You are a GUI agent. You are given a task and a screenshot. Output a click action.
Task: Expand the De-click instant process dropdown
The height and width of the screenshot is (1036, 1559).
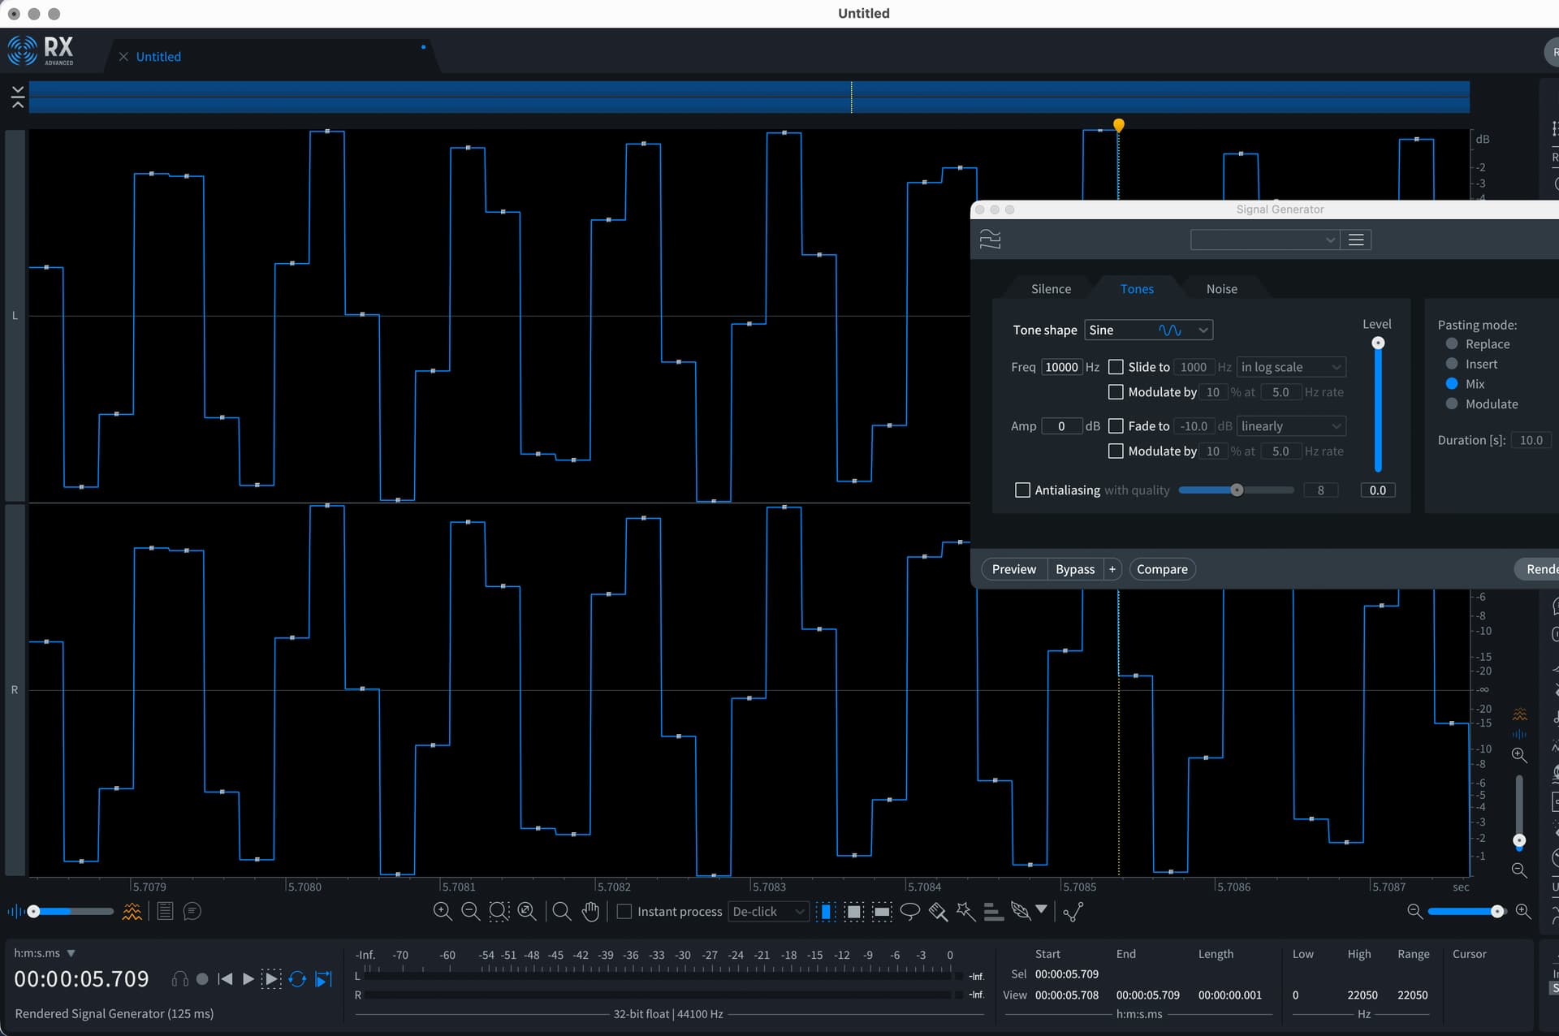coord(768,911)
